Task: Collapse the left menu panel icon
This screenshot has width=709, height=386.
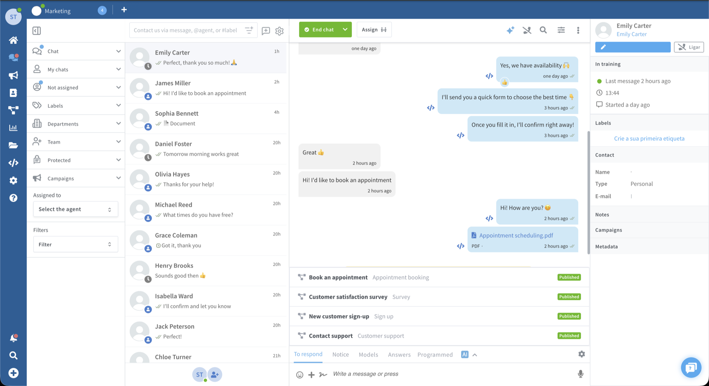Action: [37, 31]
